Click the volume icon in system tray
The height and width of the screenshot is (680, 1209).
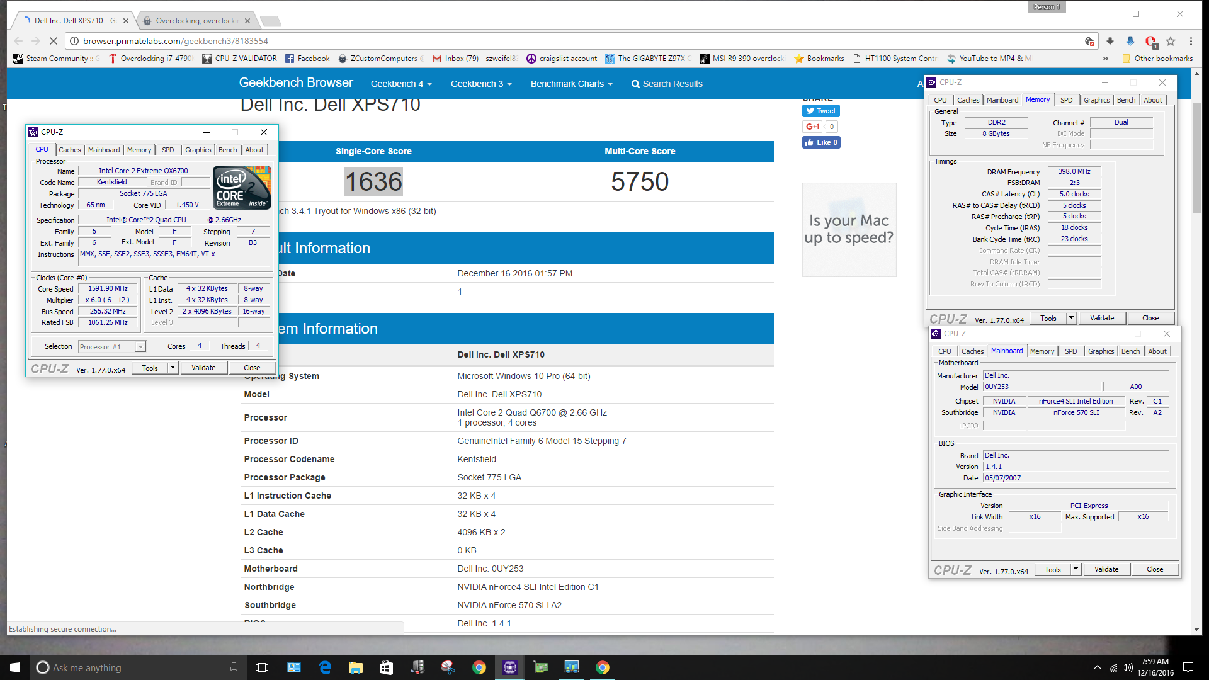click(x=1128, y=667)
